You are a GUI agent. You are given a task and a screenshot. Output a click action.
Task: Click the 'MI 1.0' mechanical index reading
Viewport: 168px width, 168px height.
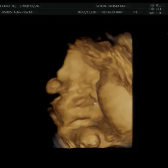[155, 13]
